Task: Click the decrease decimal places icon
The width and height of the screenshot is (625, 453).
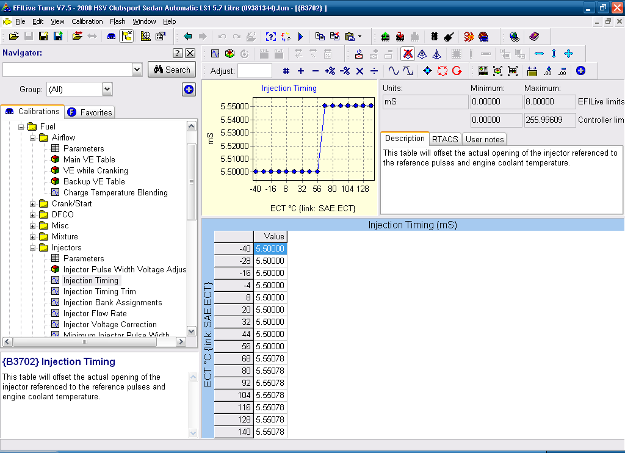Action: click(x=562, y=71)
